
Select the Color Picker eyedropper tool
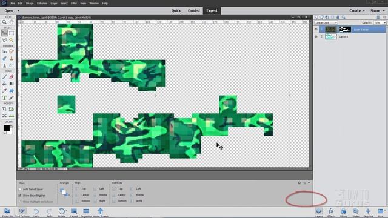click(4, 91)
